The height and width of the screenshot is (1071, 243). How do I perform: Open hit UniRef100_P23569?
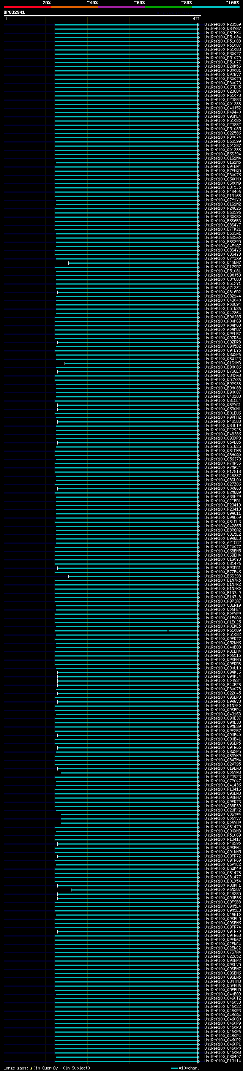click(x=222, y=25)
